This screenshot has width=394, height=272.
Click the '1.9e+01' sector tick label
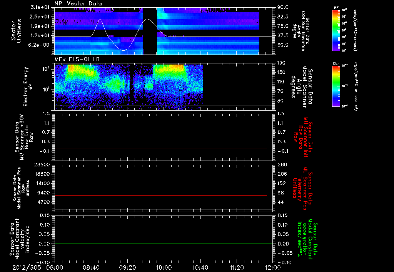pos(40,26)
